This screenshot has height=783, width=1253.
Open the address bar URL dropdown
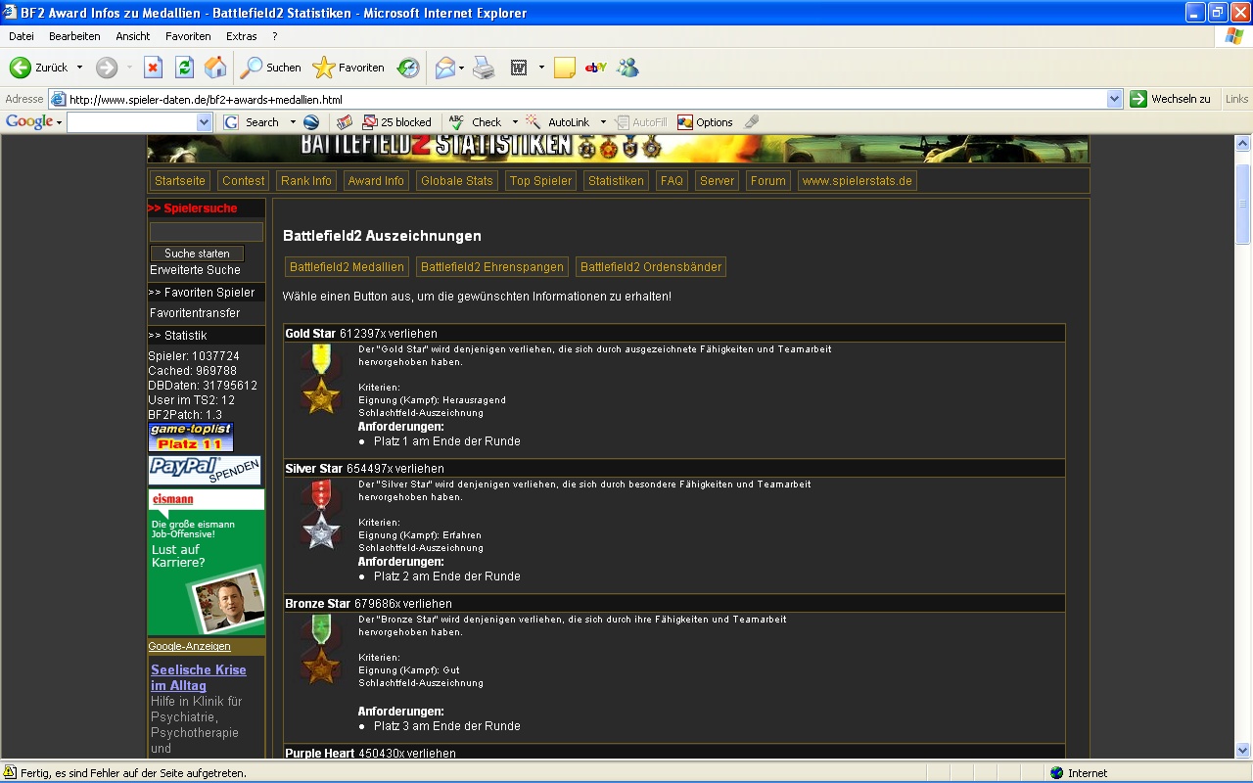click(x=1114, y=99)
